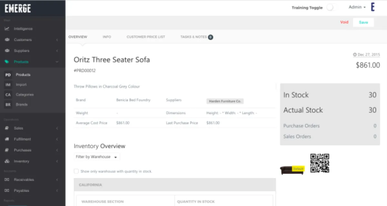Open the Customer Price List tab
The image size is (387, 206).
[146, 37]
